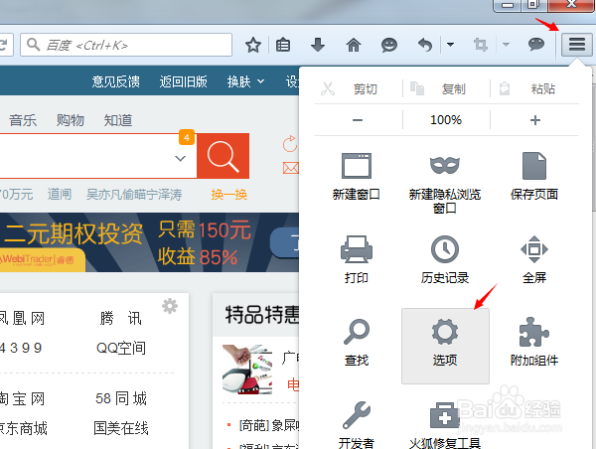Click 意见反馈 link in blue bar
This screenshot has height=449, width=596.
pyautogui.click(x=115, y=81)
